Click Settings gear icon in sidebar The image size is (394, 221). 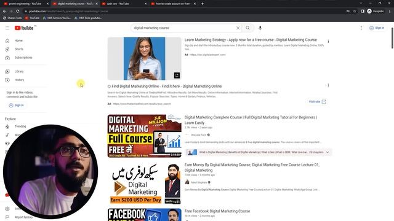(7, 209)
